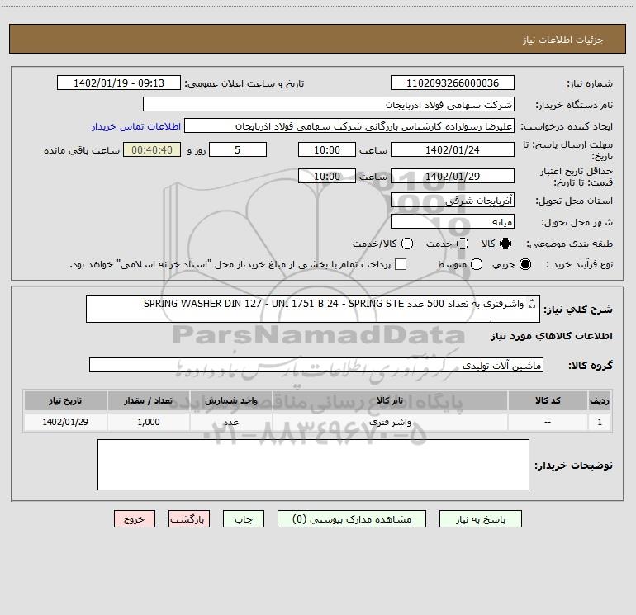Viewport: 636px width, 615px height.
Task: Click the عدد unit cell
Action: 230,422
